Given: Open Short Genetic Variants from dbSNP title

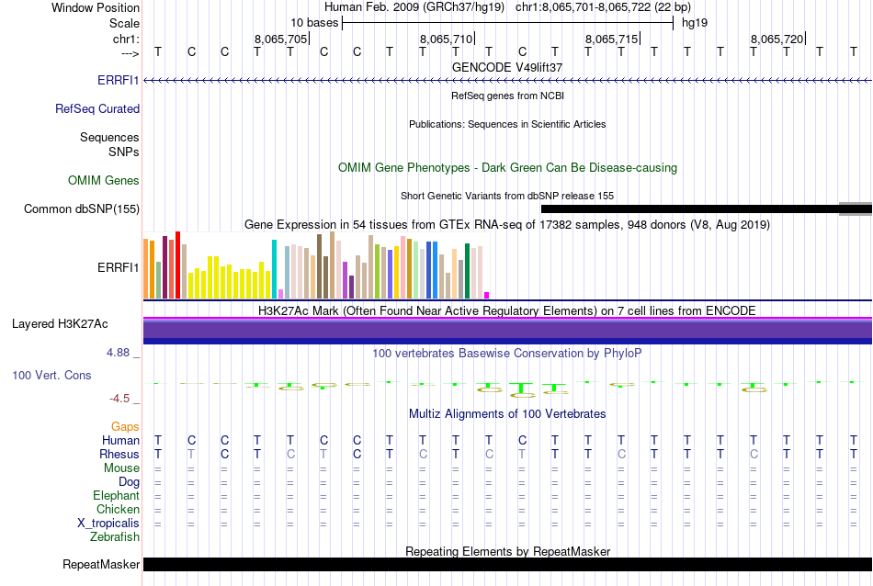Looking at the screenshot, I should tap(507, 196).
